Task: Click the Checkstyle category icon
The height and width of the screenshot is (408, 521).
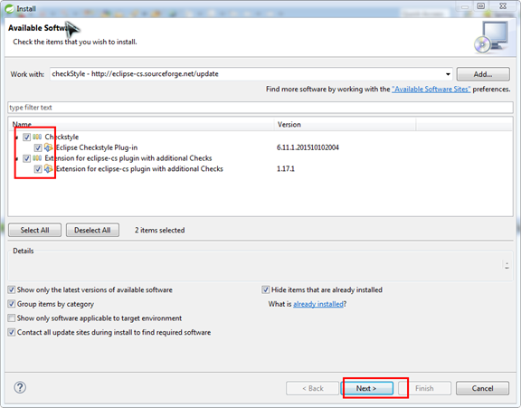Action: (x=37, y=137)
